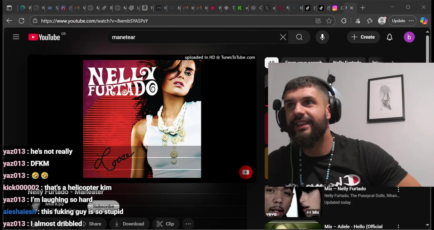Open the tab actions menu icon
Screen dimensions: 434x230
click(x=9, y=8)
